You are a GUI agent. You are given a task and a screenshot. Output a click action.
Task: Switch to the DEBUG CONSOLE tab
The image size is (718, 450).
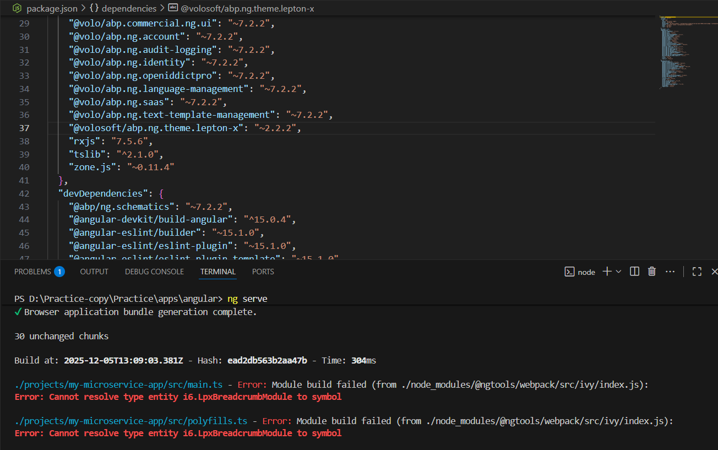[x=154, y=272]
